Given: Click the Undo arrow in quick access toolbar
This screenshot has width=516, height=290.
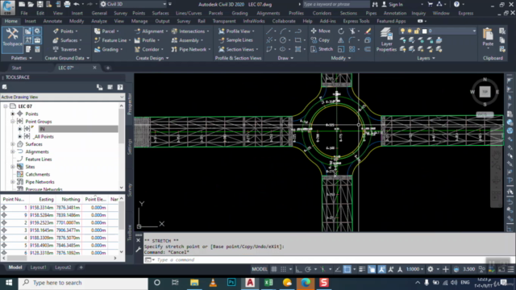Looking at the screenshot, I should click(x=77, y=4).
